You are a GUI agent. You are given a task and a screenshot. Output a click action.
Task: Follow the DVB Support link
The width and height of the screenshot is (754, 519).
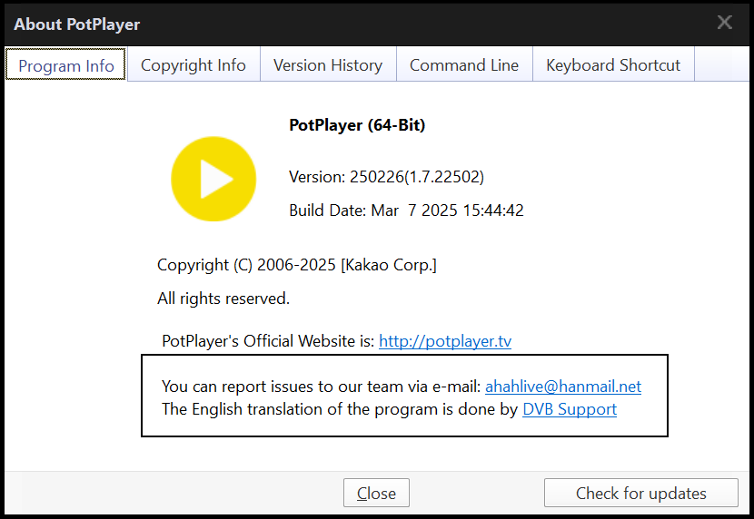coord(570,409)
